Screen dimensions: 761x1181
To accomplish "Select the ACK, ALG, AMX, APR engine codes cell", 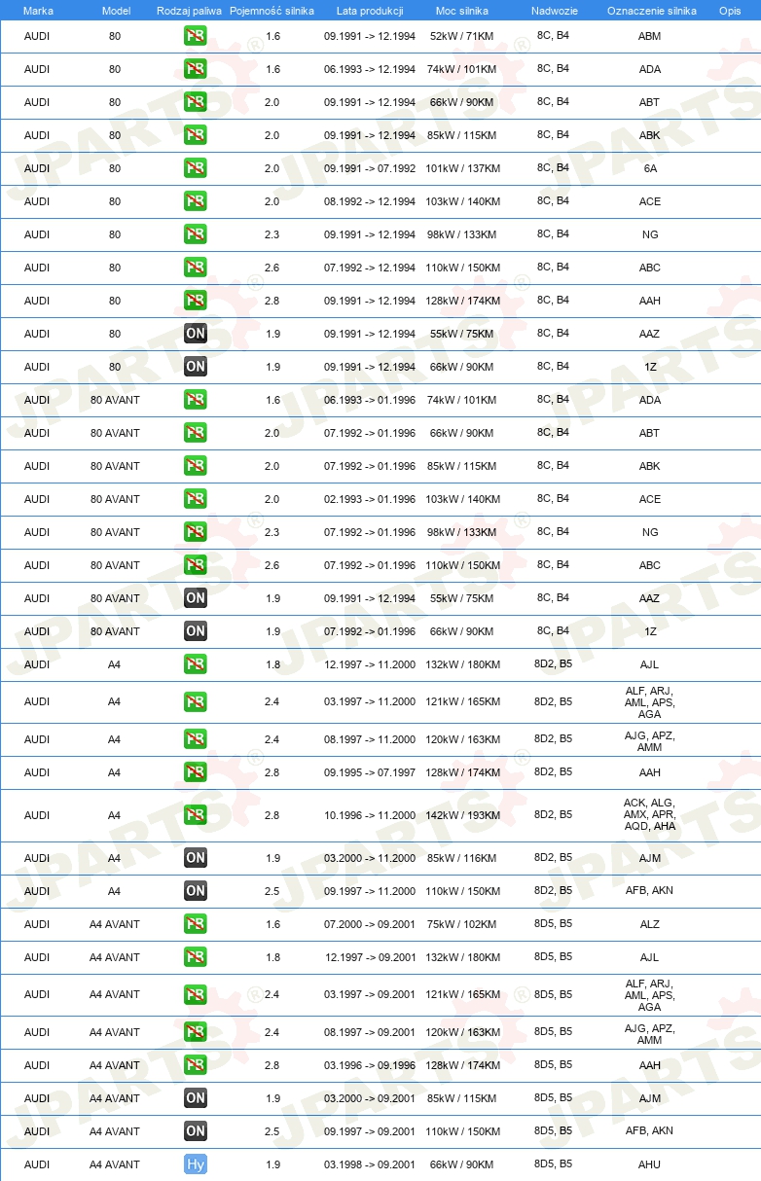I will [x=650, y=815].
